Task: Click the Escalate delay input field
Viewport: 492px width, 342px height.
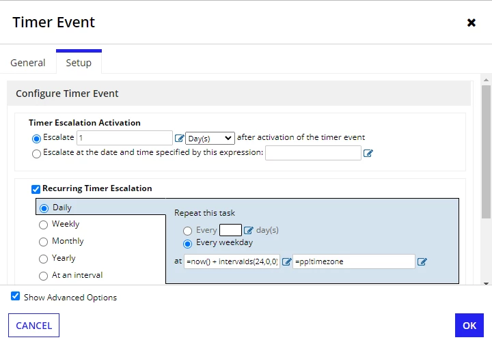Action: (x=124, y=138)
